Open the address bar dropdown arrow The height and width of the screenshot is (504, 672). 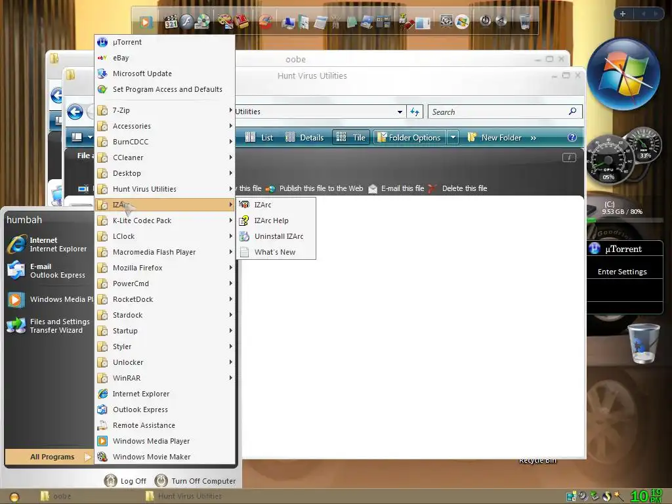[x=400, y=112]
